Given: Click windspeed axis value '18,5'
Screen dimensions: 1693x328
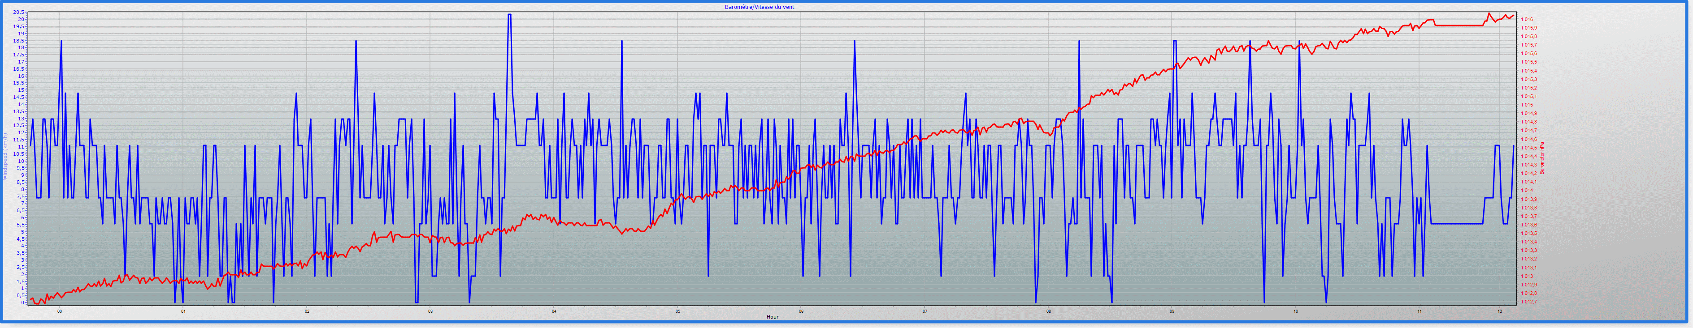Looking at the screenshot, I should click(x=19, y=41).
